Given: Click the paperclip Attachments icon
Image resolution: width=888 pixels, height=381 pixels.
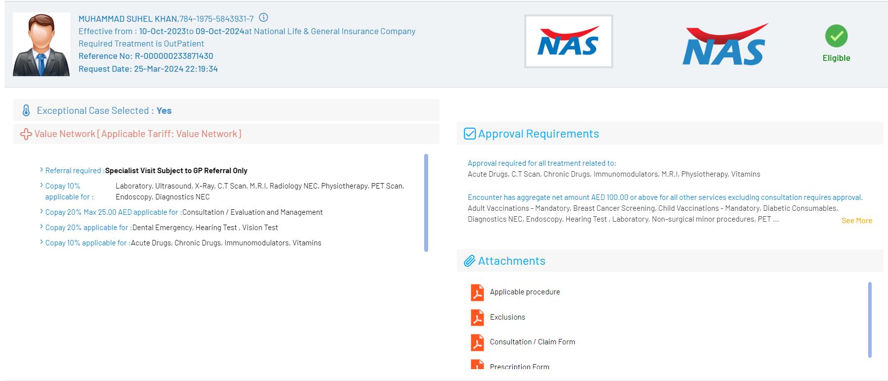Looking at the screenshot, I should (x=469, y=261).
